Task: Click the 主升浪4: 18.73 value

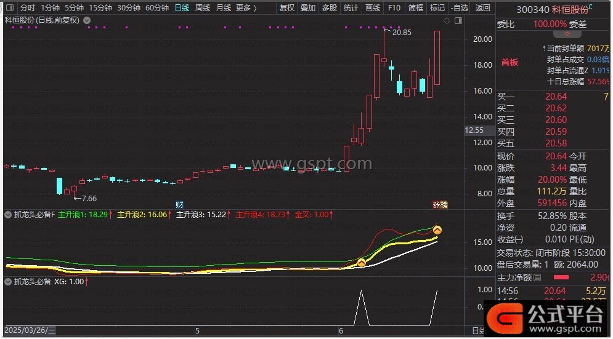Action: pos(262,215)
